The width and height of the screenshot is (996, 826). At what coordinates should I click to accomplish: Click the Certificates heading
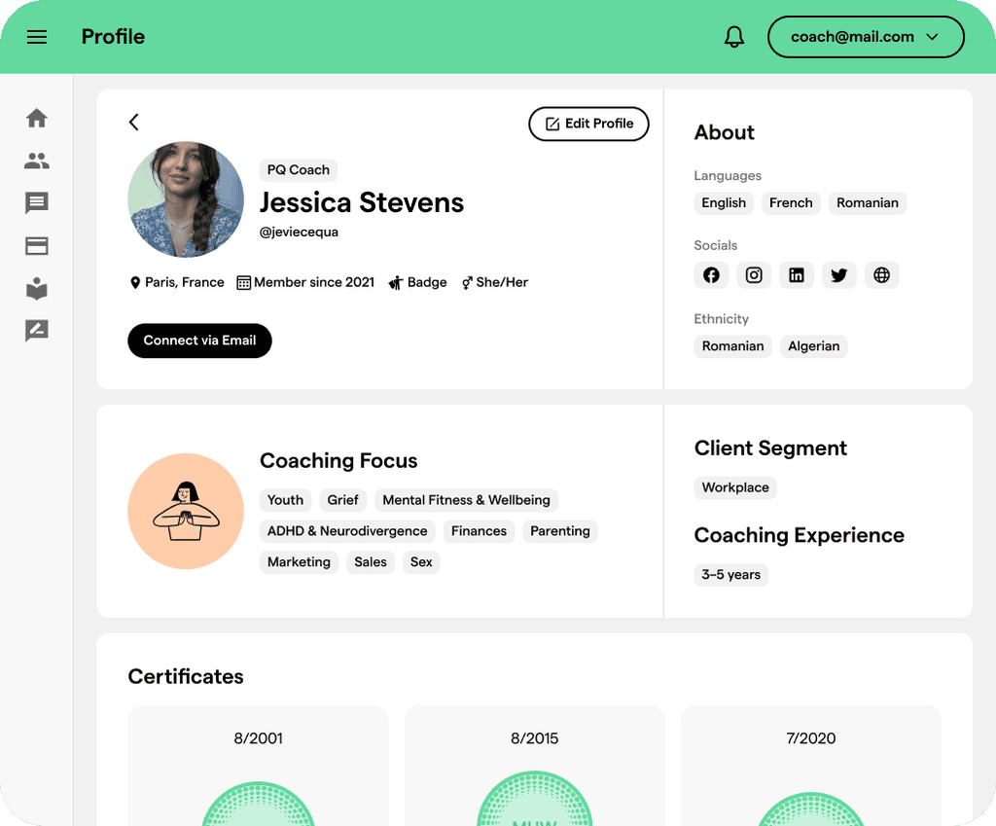click(x=186, y=677)
